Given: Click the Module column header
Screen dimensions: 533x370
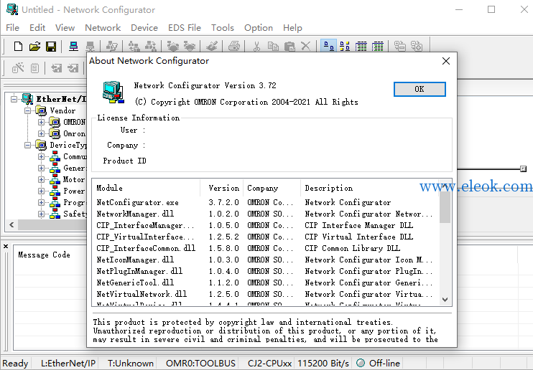Looking at the screenshot, I should pos(146,188).
